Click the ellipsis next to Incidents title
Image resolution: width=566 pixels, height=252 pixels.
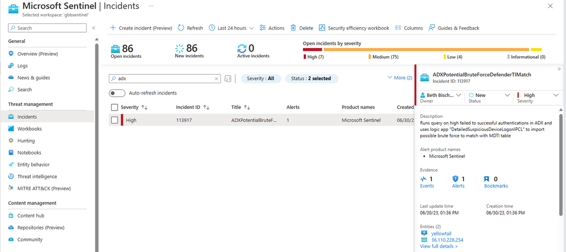pyautogui.click(x=151, y=6)
